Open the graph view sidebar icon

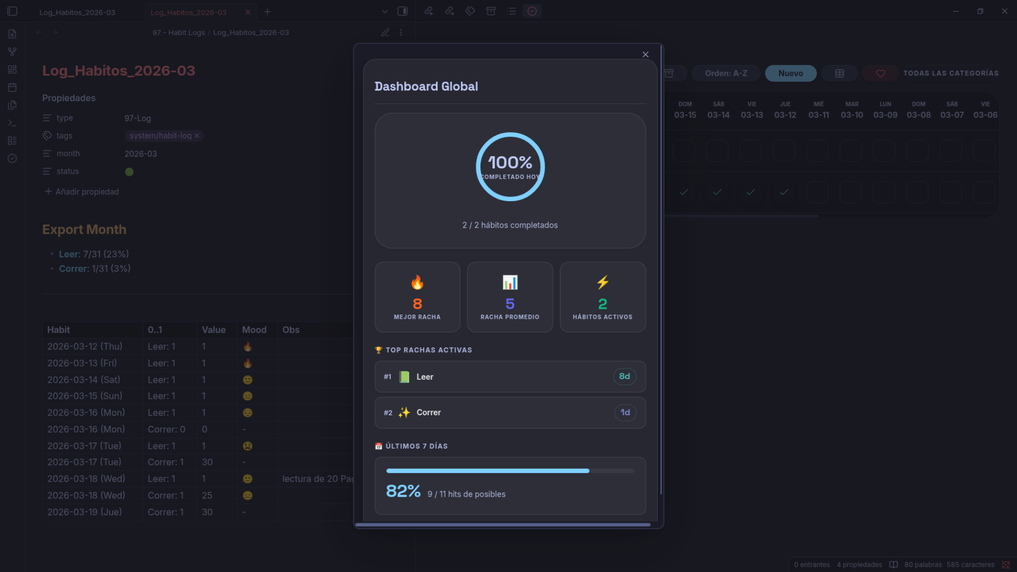coord(12,52)
